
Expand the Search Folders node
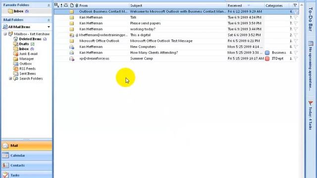[x=10, y=79]
